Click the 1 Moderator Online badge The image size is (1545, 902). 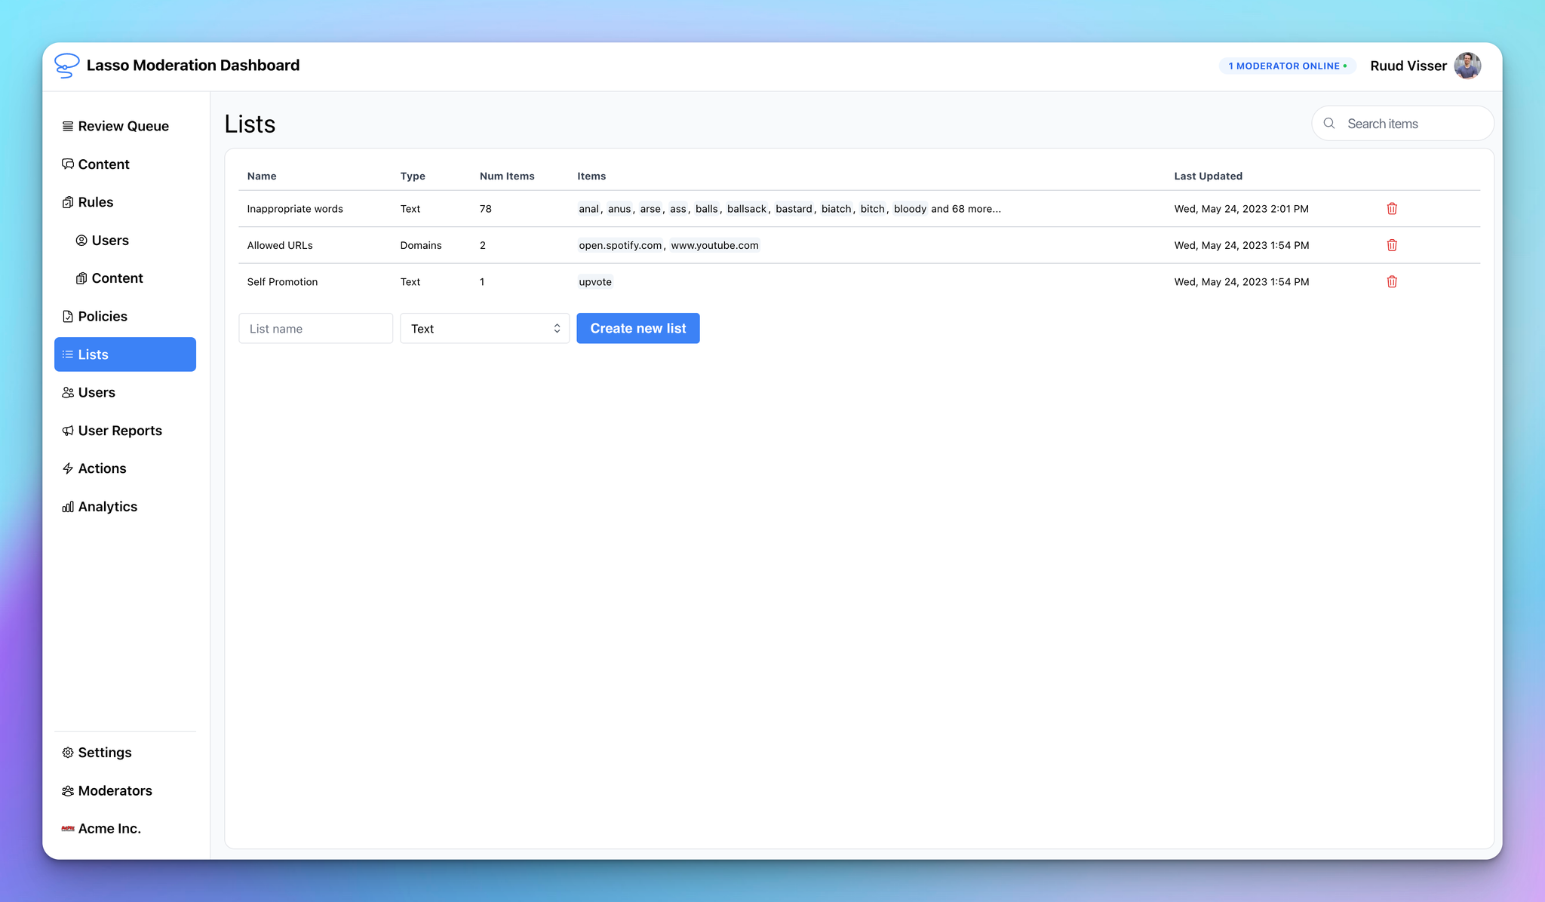[1287, 66]
